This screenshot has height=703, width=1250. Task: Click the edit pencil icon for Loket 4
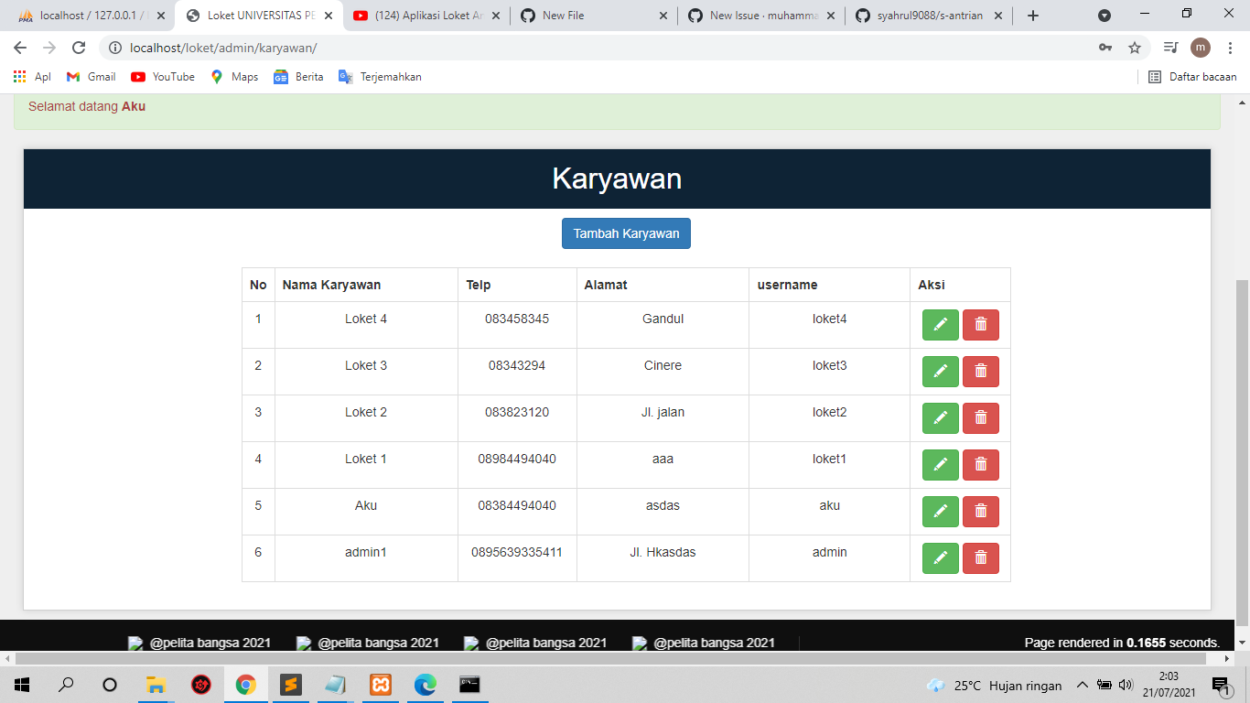coord(940,324)
